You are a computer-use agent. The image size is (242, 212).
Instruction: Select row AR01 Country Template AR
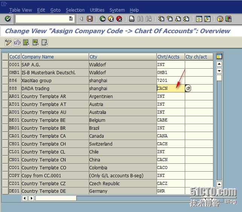pyautogui.click(x=5, y=96)
